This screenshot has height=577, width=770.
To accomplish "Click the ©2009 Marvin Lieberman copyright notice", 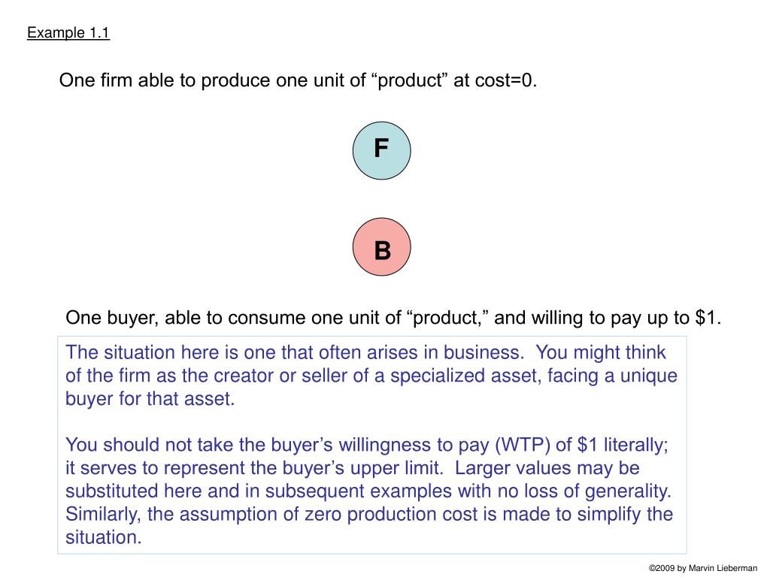I will pos(703,568).
